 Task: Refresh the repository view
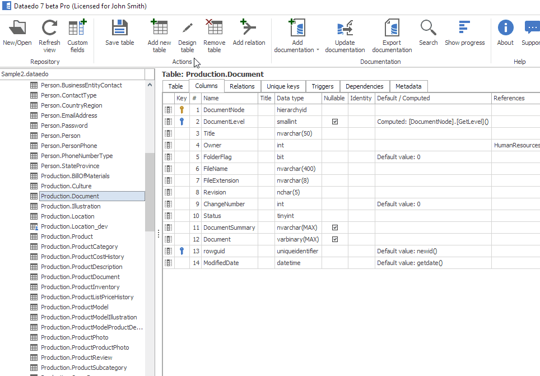click(x=49, y=28)
